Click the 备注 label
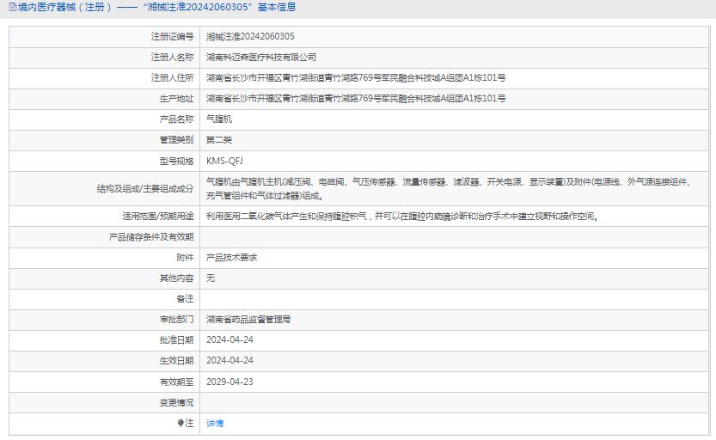 coord(185,298)
